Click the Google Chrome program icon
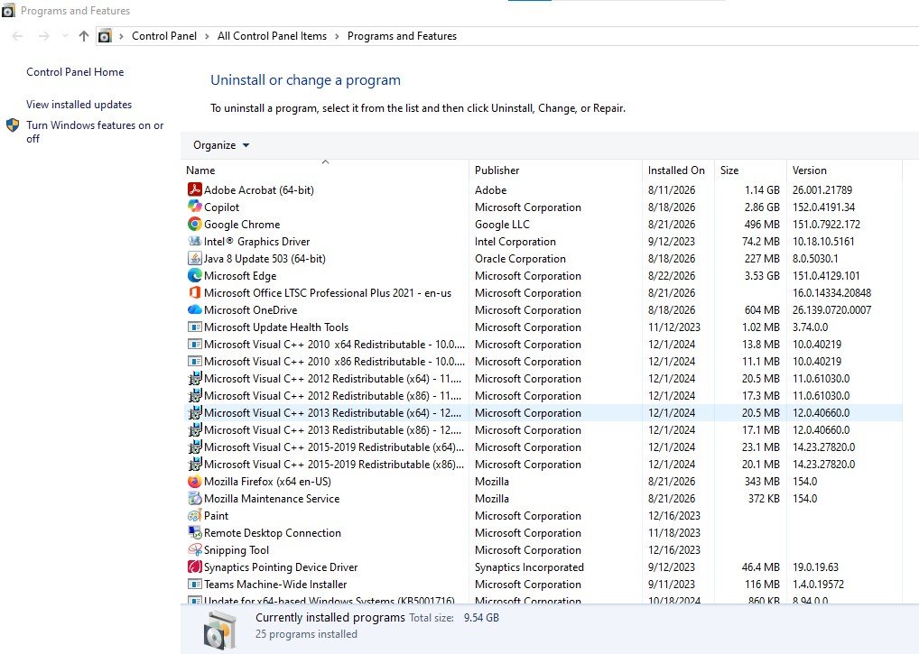919x654 pixels. [195, 224]
